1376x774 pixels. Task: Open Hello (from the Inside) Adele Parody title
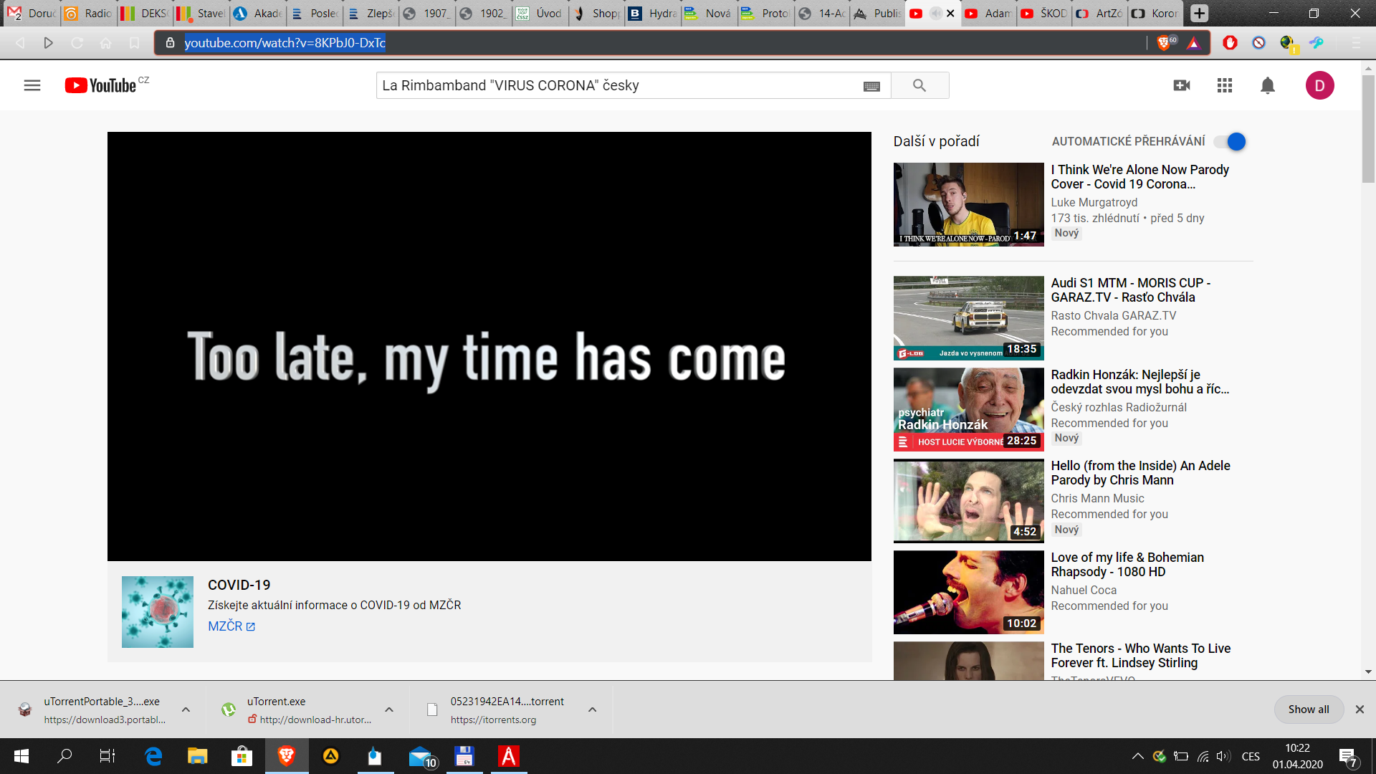pyautogui.click(x=1140, y=473)
